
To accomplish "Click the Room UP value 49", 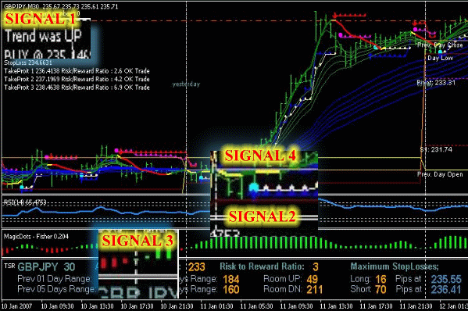I will [313, 279].
